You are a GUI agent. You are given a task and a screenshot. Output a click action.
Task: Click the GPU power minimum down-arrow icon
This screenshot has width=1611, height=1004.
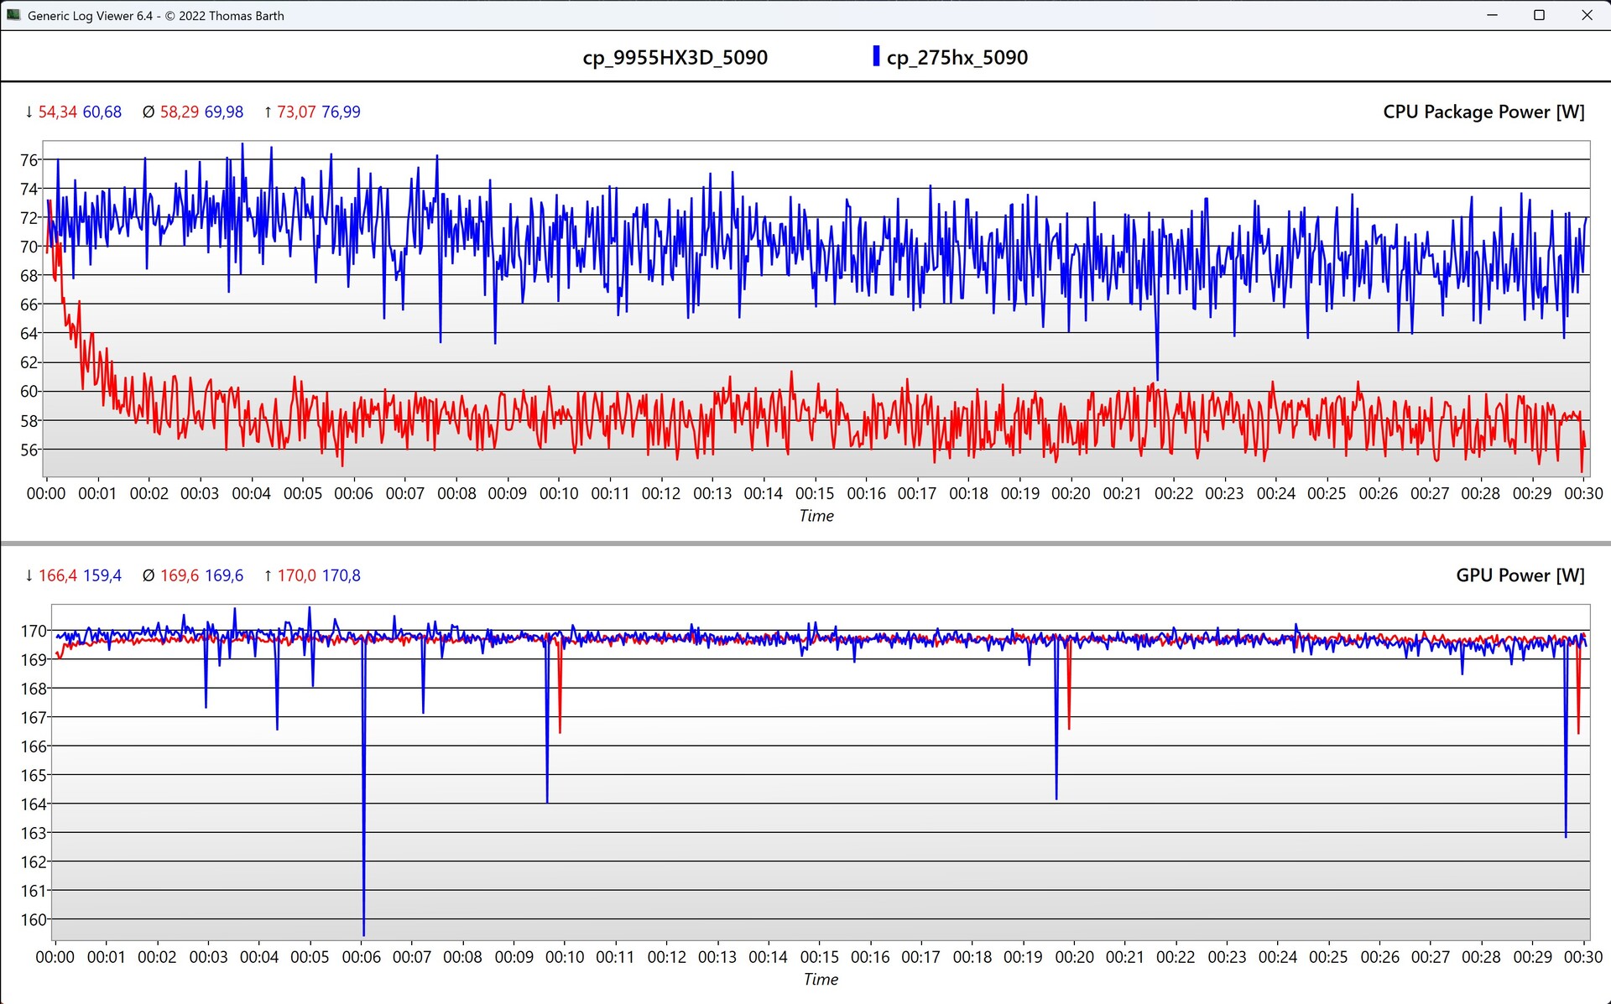click(x=29, y=575)
